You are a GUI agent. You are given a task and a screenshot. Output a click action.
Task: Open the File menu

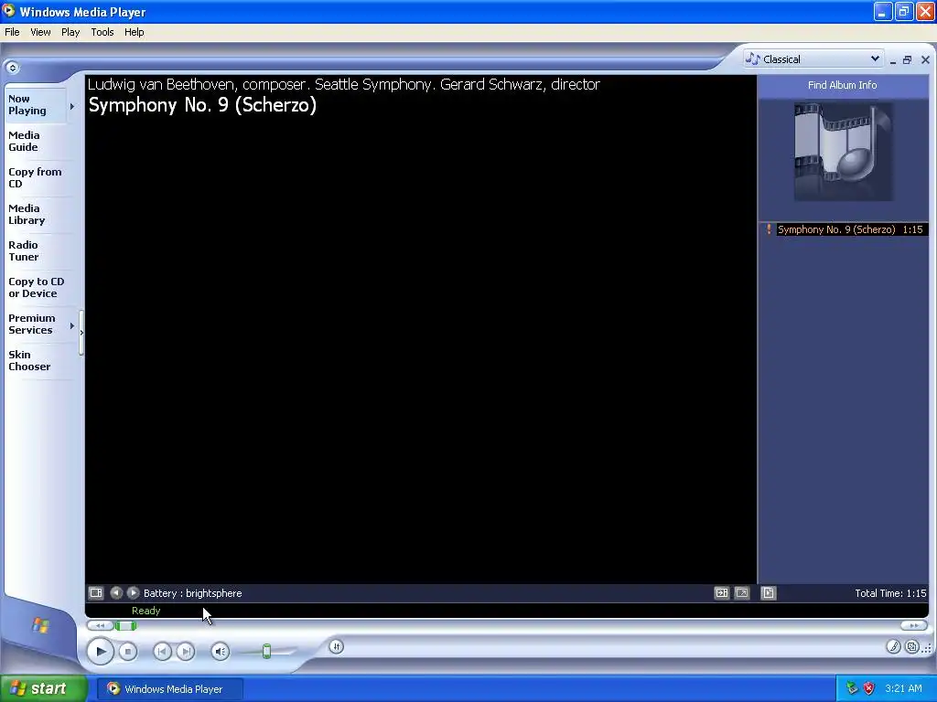[12, 32]
